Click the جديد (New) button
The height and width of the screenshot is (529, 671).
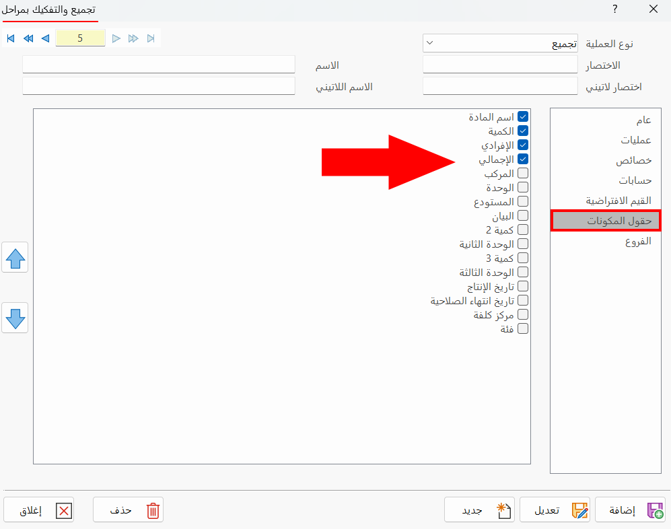click(x=479, y=509)
